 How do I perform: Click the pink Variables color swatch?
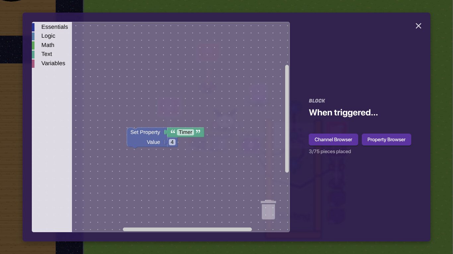point(33,63)
